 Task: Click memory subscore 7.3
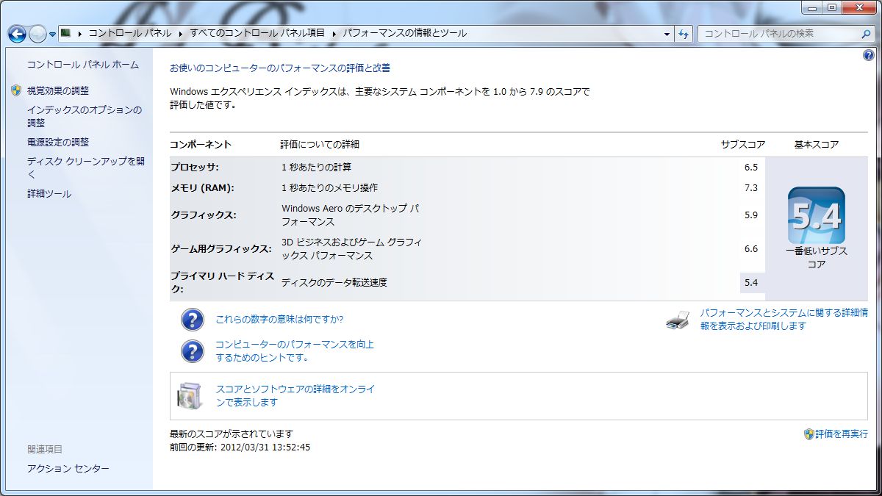[x=750, y=188]
